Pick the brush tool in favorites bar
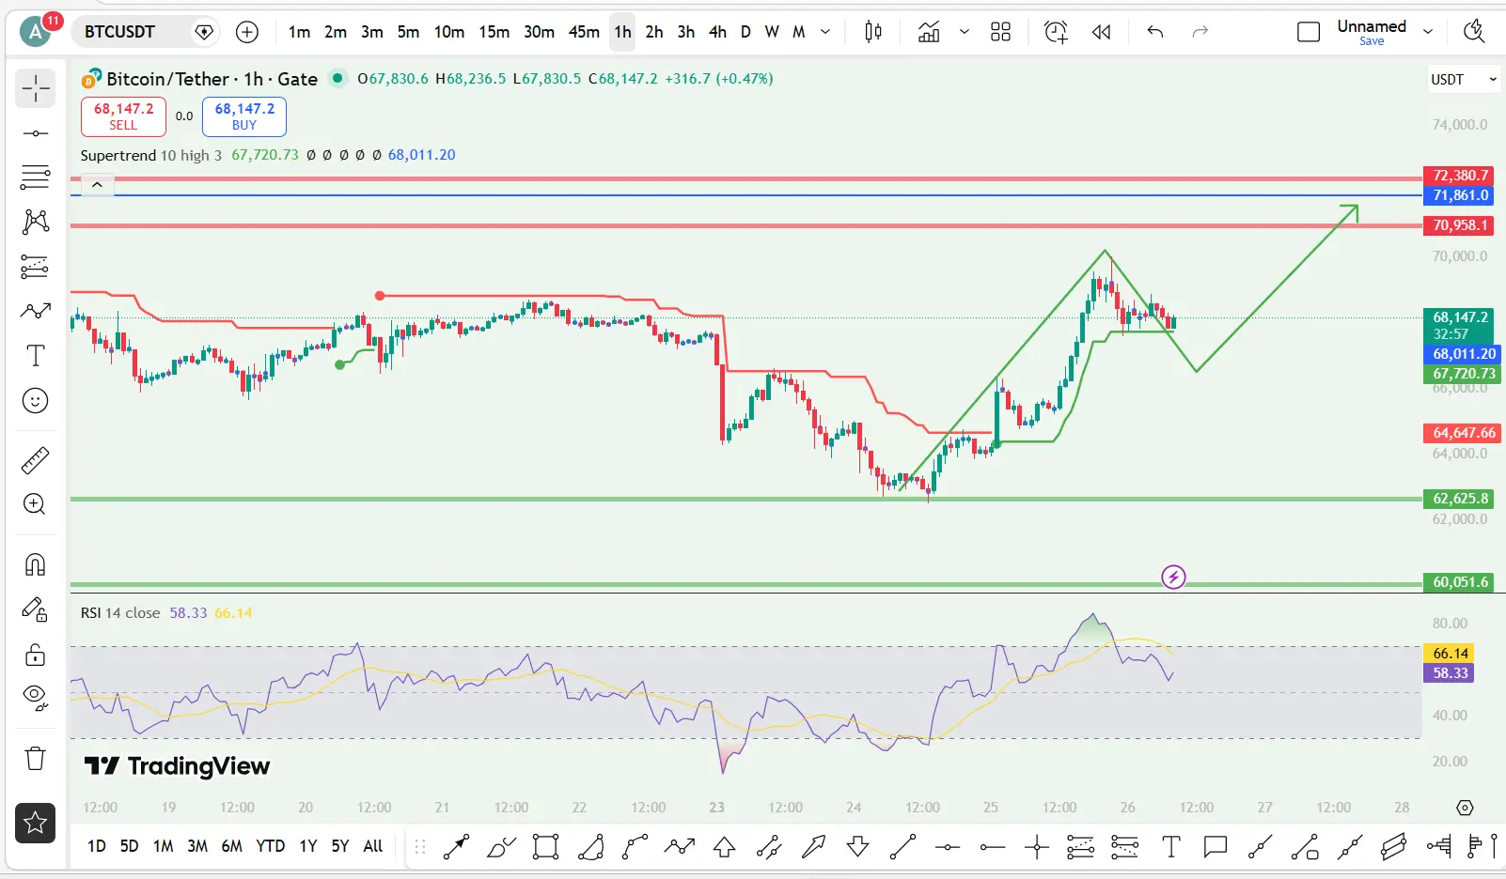Viewport: 1506px width, 879px height. tap(501, 847)
